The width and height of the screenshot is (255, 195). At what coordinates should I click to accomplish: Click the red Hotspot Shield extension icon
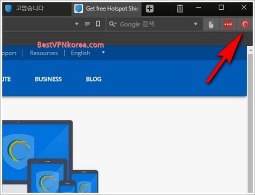[x=245, y=24]
